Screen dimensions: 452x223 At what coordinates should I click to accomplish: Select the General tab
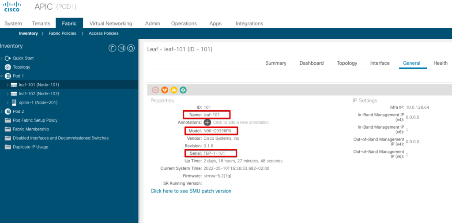[412, 63]
